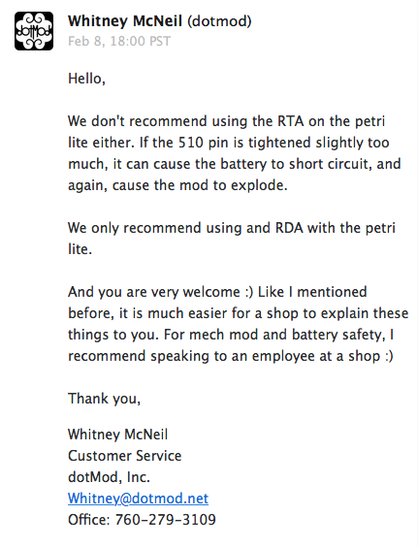This screenshot has height=548, width=418.
Task: Click the 'Customer Service' signature line
Action: click(125, 456)
